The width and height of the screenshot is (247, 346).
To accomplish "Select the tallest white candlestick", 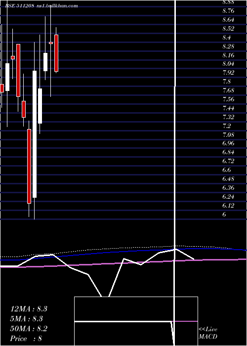I will click(35, 134).
